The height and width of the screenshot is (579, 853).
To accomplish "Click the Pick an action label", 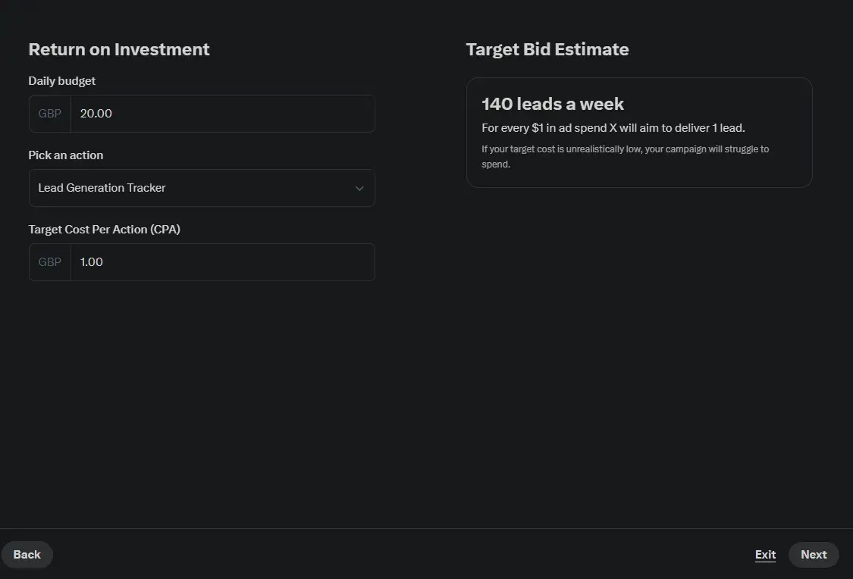I will click(x=66, y=155).
